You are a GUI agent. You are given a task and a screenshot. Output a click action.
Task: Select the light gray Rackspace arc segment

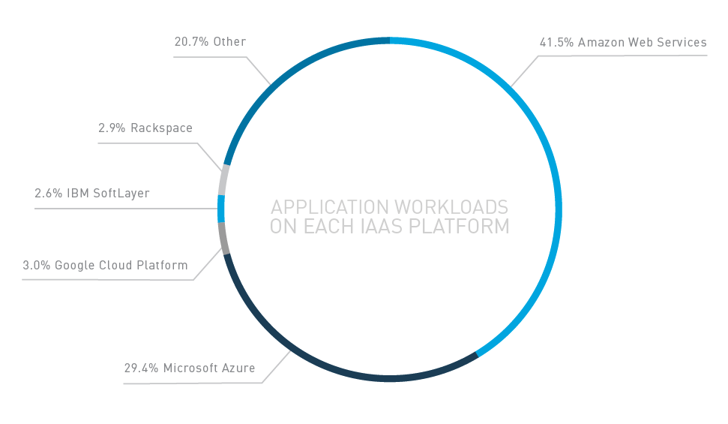[223, 180]
